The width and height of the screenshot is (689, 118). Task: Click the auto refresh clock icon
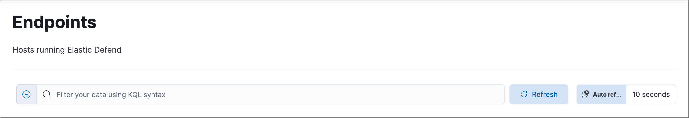coord(585,94)
